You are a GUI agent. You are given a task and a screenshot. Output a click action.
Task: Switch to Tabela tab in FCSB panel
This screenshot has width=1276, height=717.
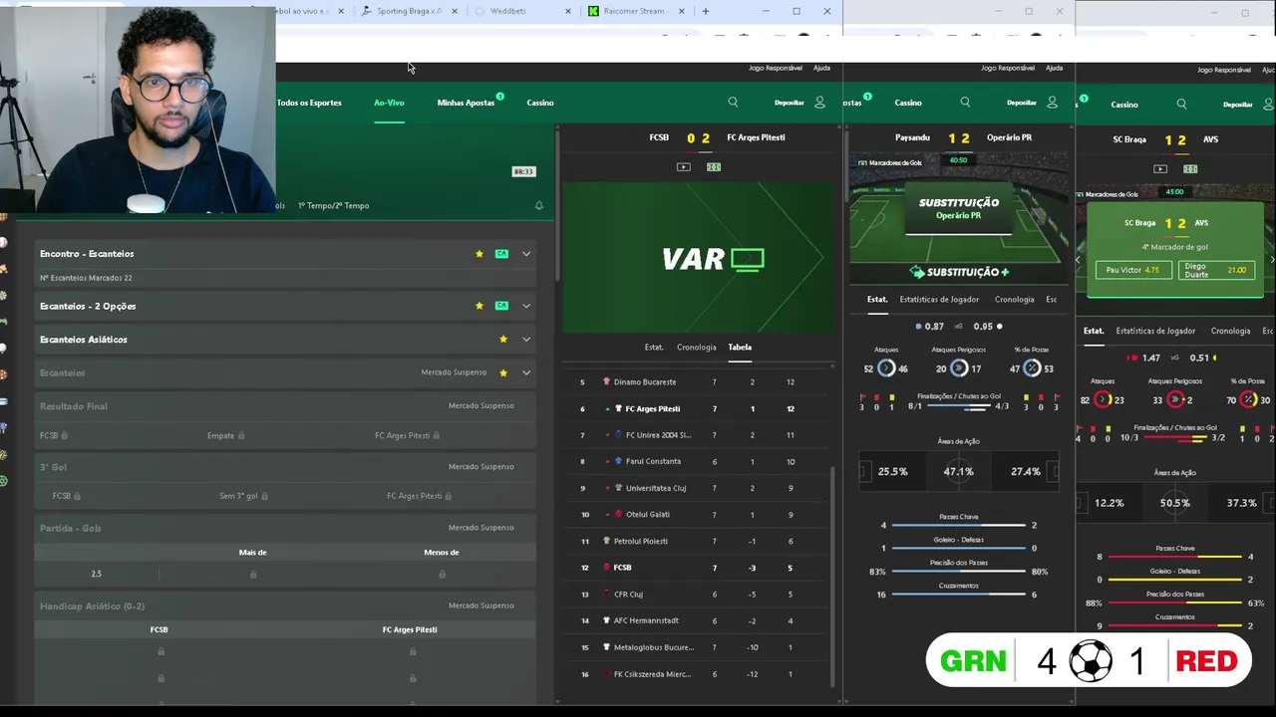point(740,348)
